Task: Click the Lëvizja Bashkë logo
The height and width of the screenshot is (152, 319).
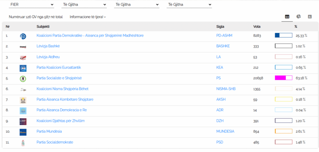Action: (23, 47)
